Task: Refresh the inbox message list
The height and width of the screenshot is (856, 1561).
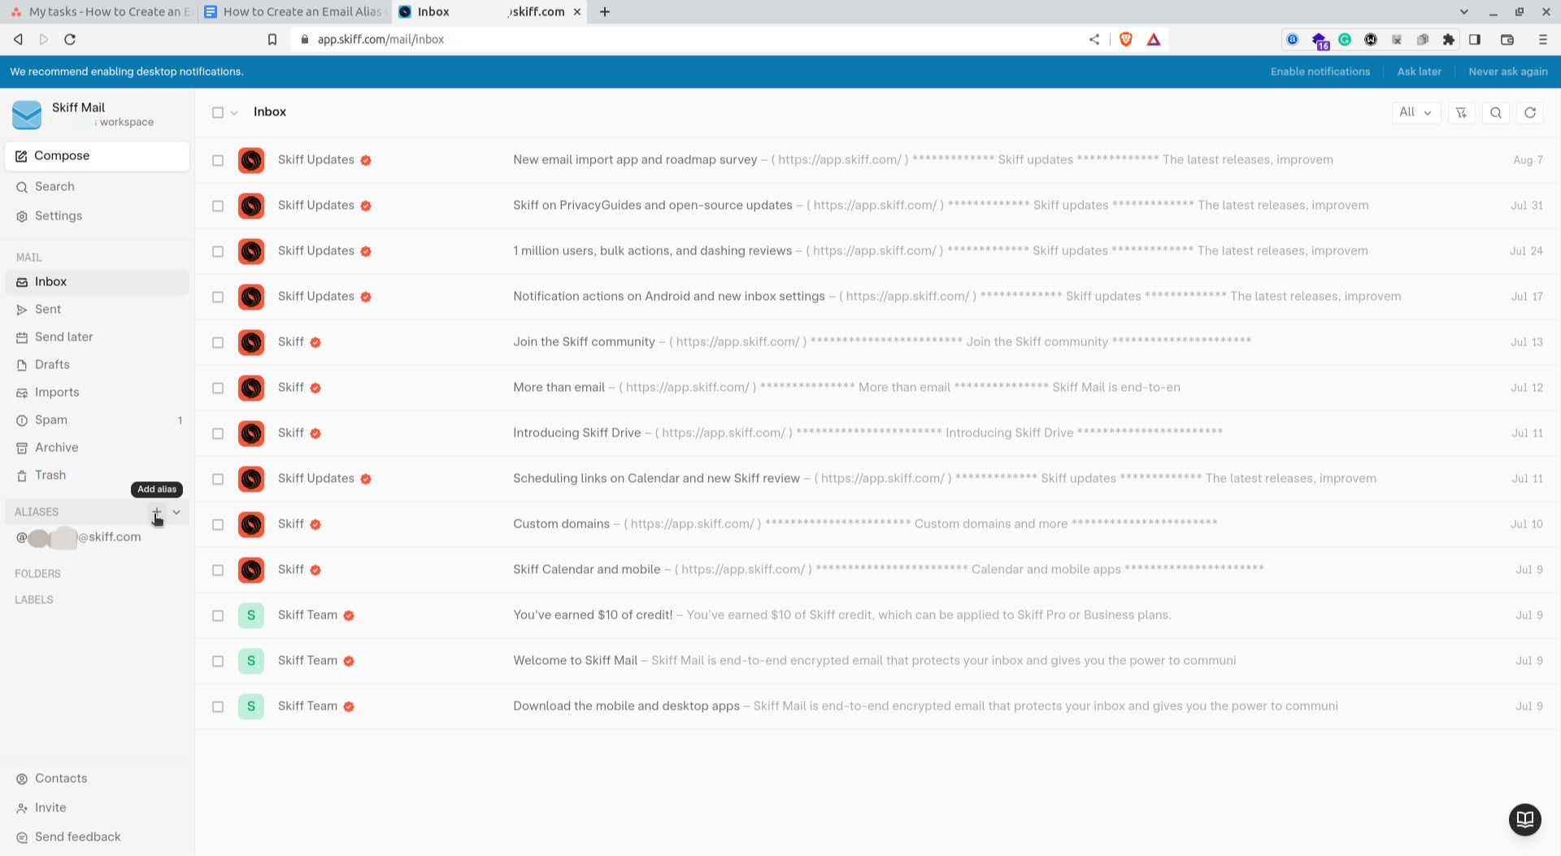Action: click(1530, 112)
